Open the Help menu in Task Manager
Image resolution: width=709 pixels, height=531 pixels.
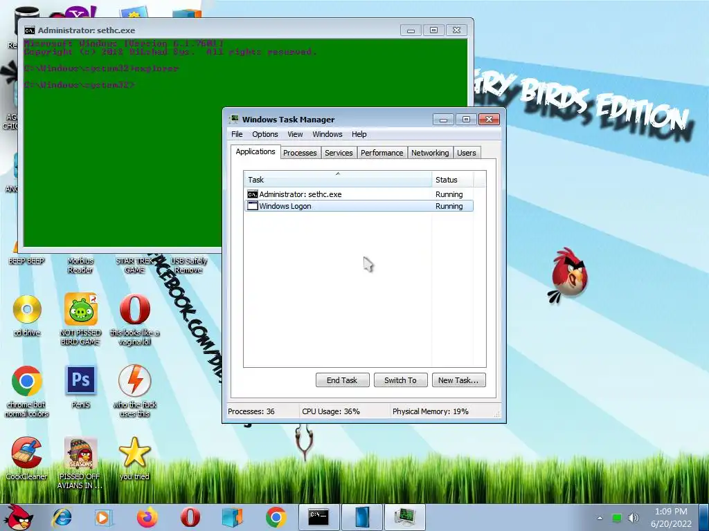(x=359, y=134)
